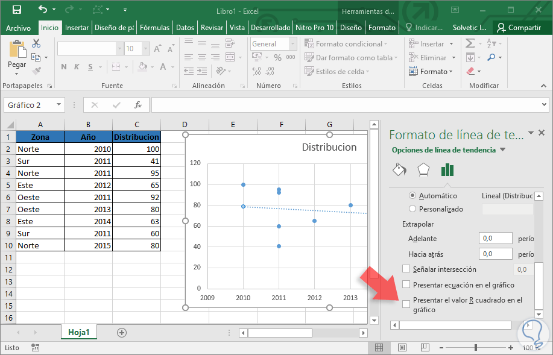Open the General number format dropdown
This screenshot has width=553, height=355.
pyautogui.click(x=291, y=44)
